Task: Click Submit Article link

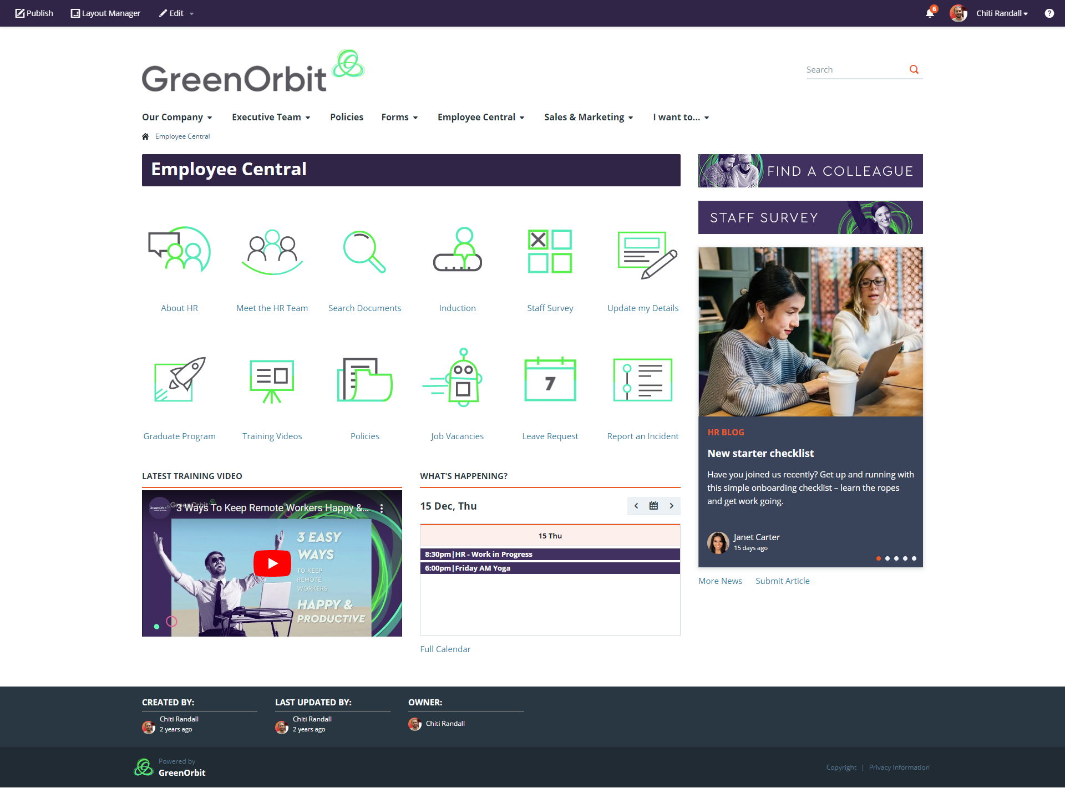Action: point(782,580)
